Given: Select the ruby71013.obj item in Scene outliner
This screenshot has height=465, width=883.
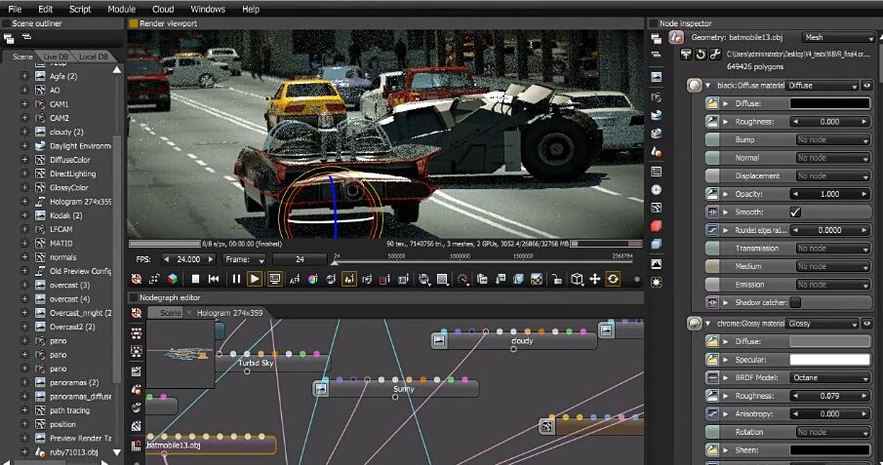Looking at the screenshot, I should click(x=73, y=452).
